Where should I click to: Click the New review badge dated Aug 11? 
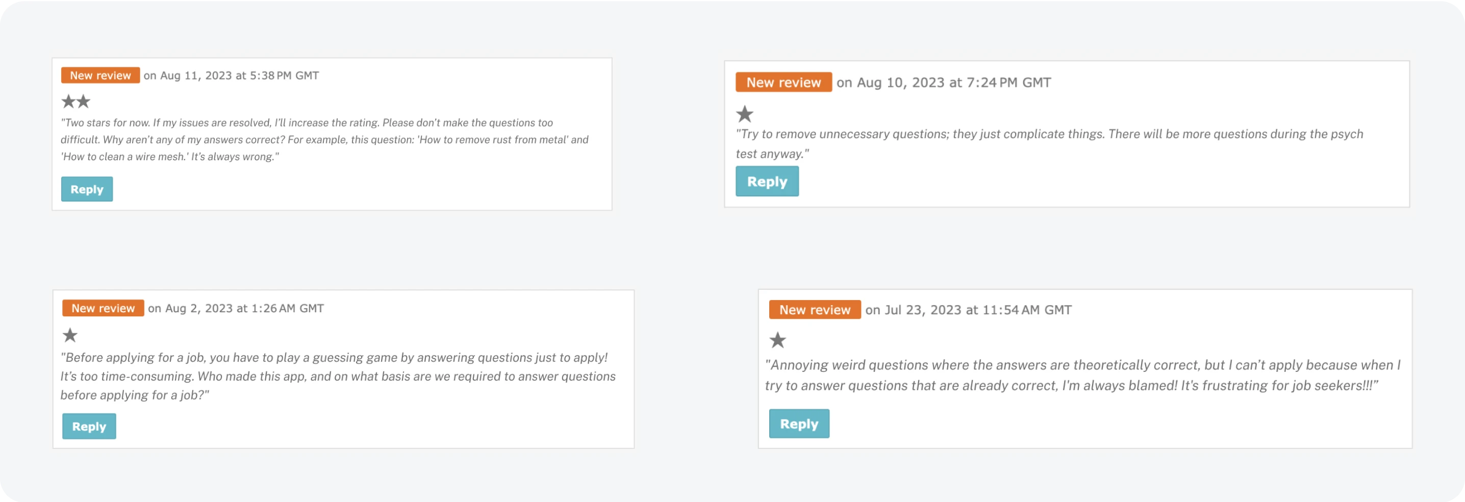[x=100, y=76]
